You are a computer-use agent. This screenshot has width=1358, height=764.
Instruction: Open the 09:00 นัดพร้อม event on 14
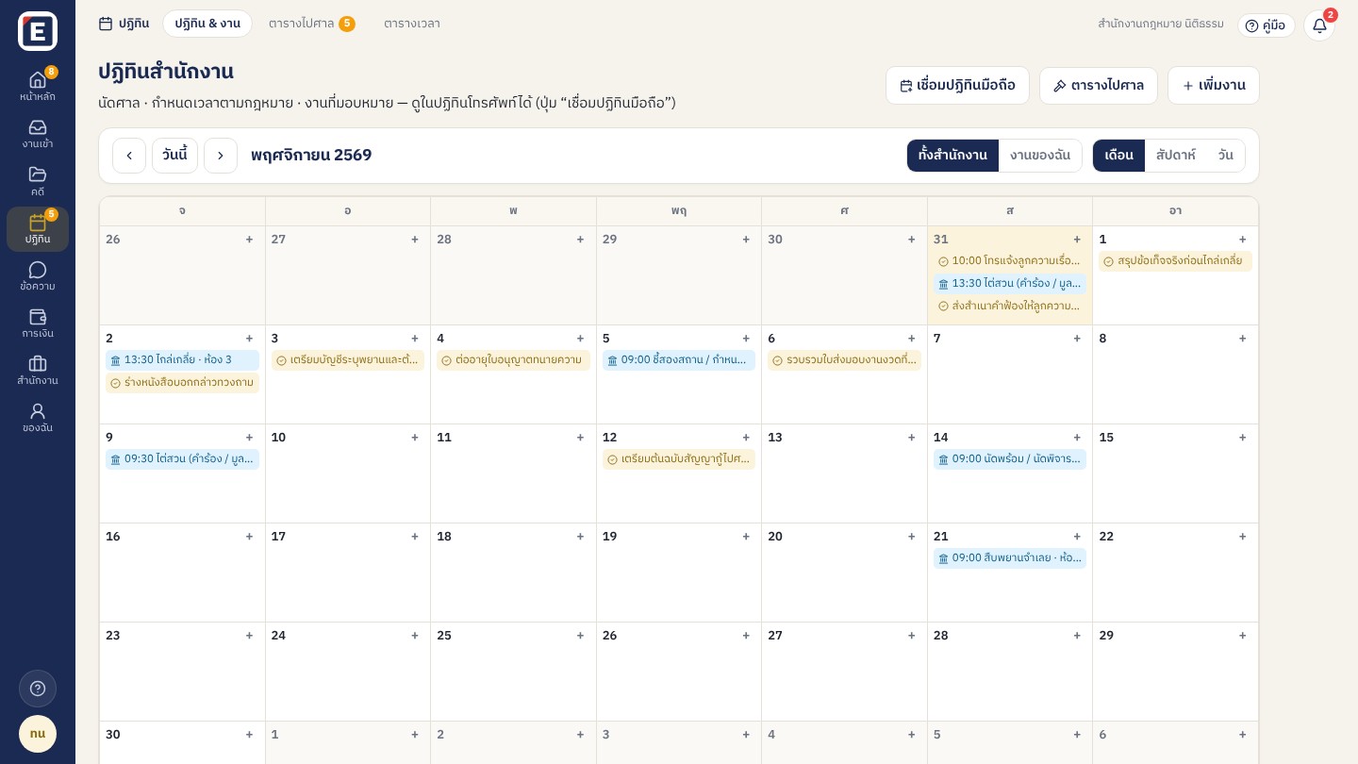[x=1010, y=459]
